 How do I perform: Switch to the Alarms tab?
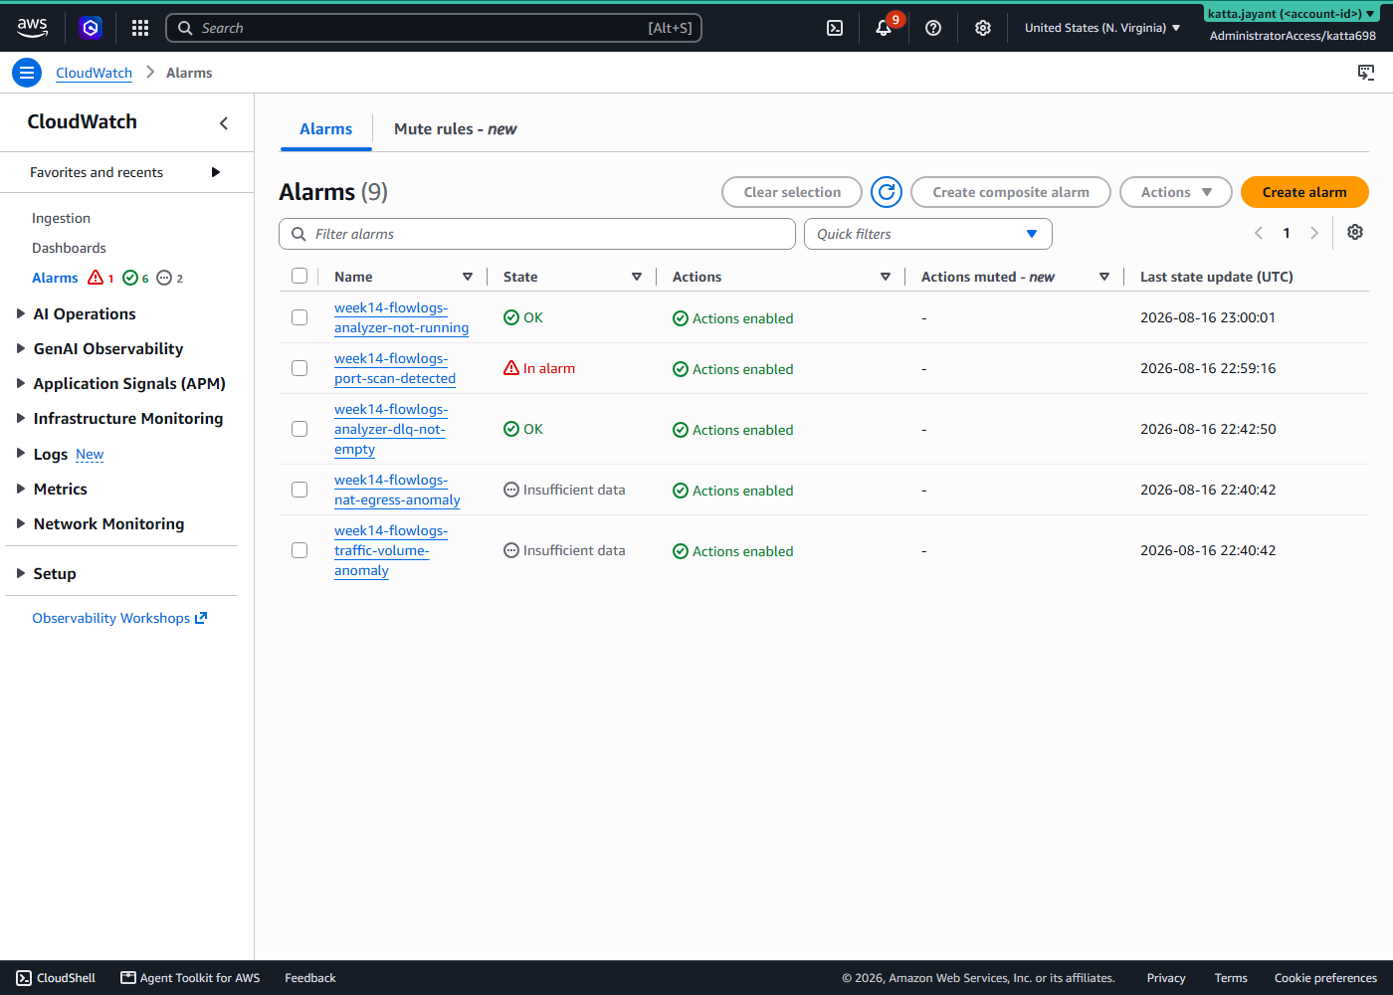(x=326, y=129)
